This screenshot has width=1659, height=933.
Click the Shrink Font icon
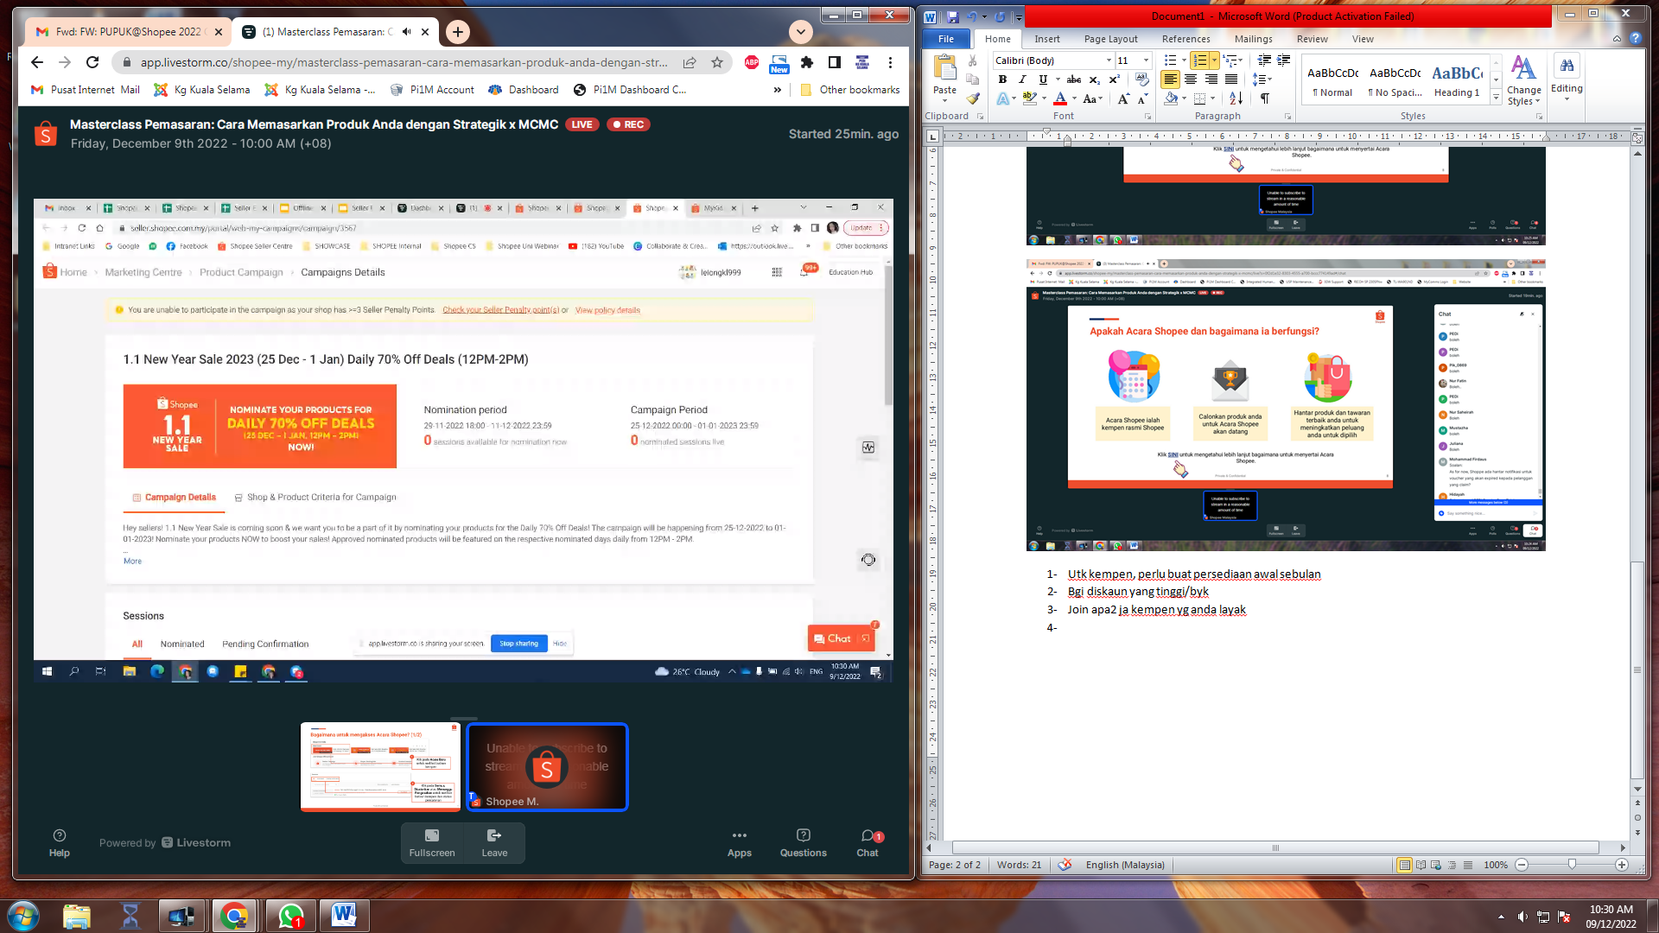(1141, 99)
